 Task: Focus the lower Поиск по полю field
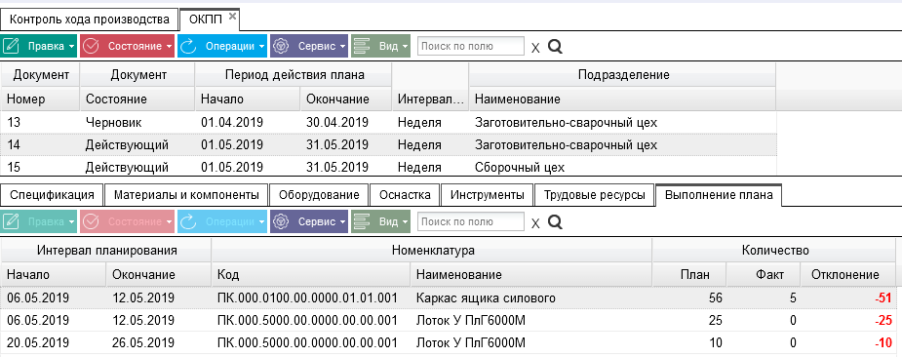[x=471, y=221]
